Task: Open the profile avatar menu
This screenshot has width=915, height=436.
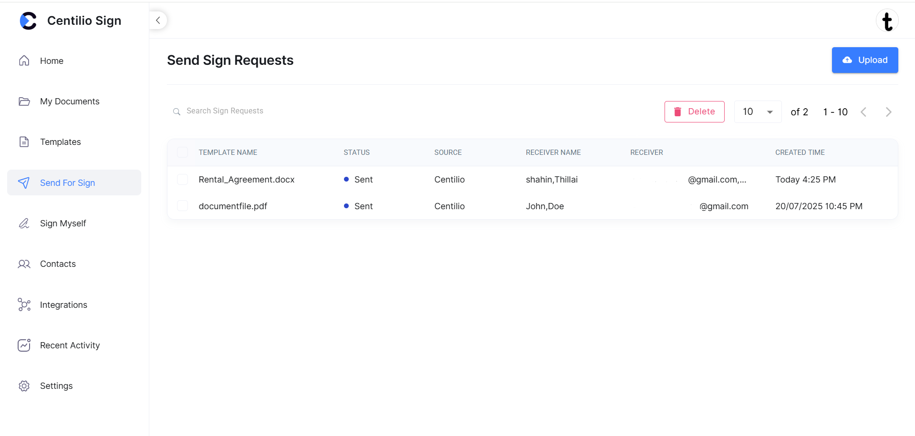Action: tap(888, 20)
